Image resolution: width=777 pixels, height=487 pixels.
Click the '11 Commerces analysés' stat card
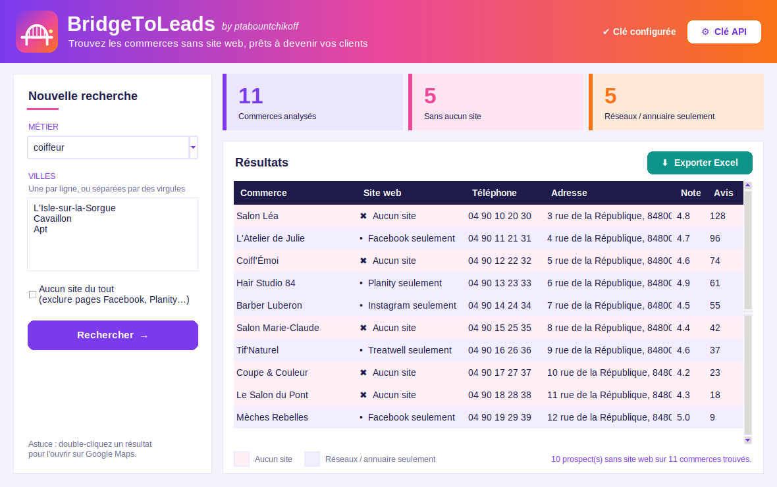click(x=313, y=102)
